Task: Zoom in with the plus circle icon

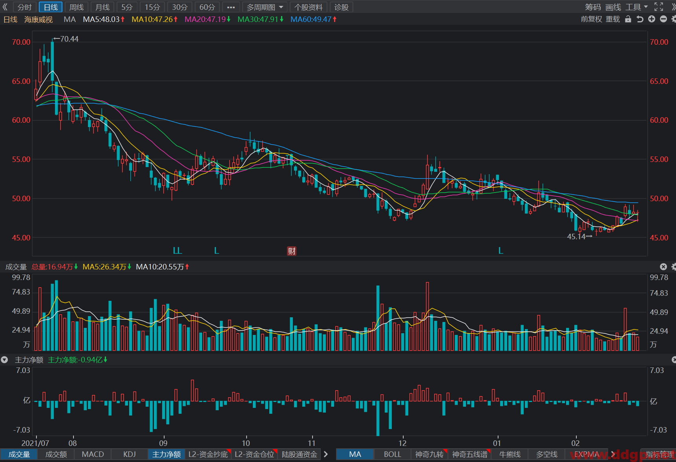Action: 652,19
